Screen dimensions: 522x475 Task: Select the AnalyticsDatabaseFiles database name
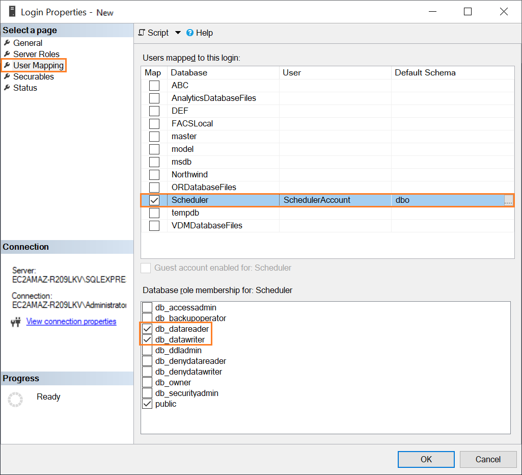coord(214,98)
